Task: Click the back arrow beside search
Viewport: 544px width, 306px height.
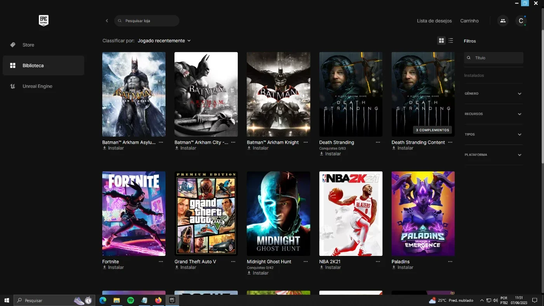Action: click(x=107, y=21)
